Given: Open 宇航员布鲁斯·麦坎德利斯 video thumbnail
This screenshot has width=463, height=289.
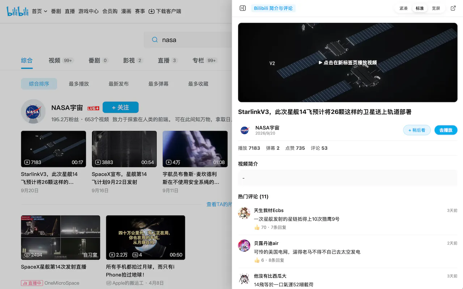Looking at the screenshot, I should coord(195,149).
